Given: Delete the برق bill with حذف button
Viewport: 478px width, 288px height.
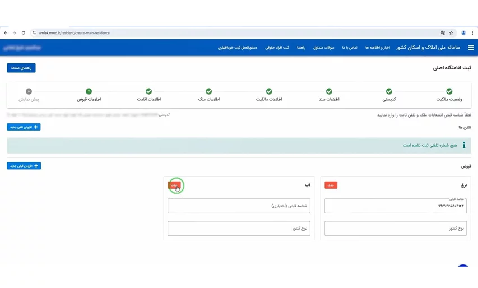Looking at the screenshot, I should pos(331,185).
